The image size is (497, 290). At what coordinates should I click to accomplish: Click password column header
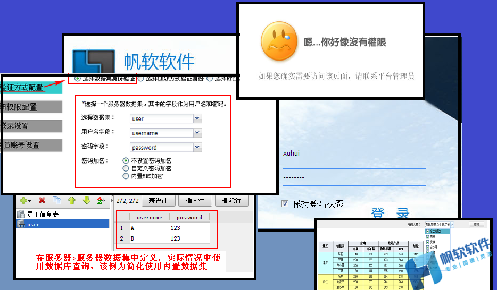coord(189,217)
